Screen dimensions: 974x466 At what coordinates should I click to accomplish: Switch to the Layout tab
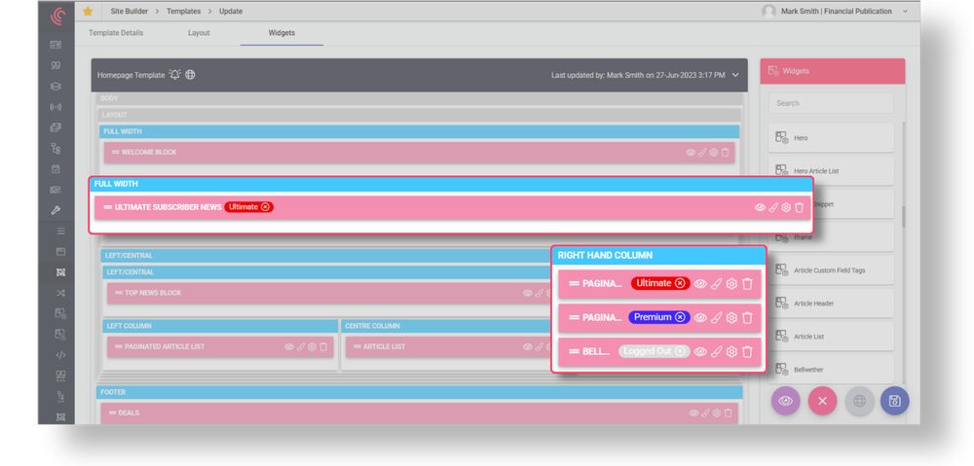pyautogui.click(x=199, y=33)
